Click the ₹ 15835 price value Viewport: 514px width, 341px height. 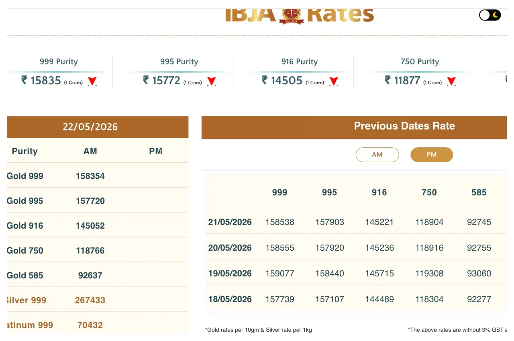41,81
